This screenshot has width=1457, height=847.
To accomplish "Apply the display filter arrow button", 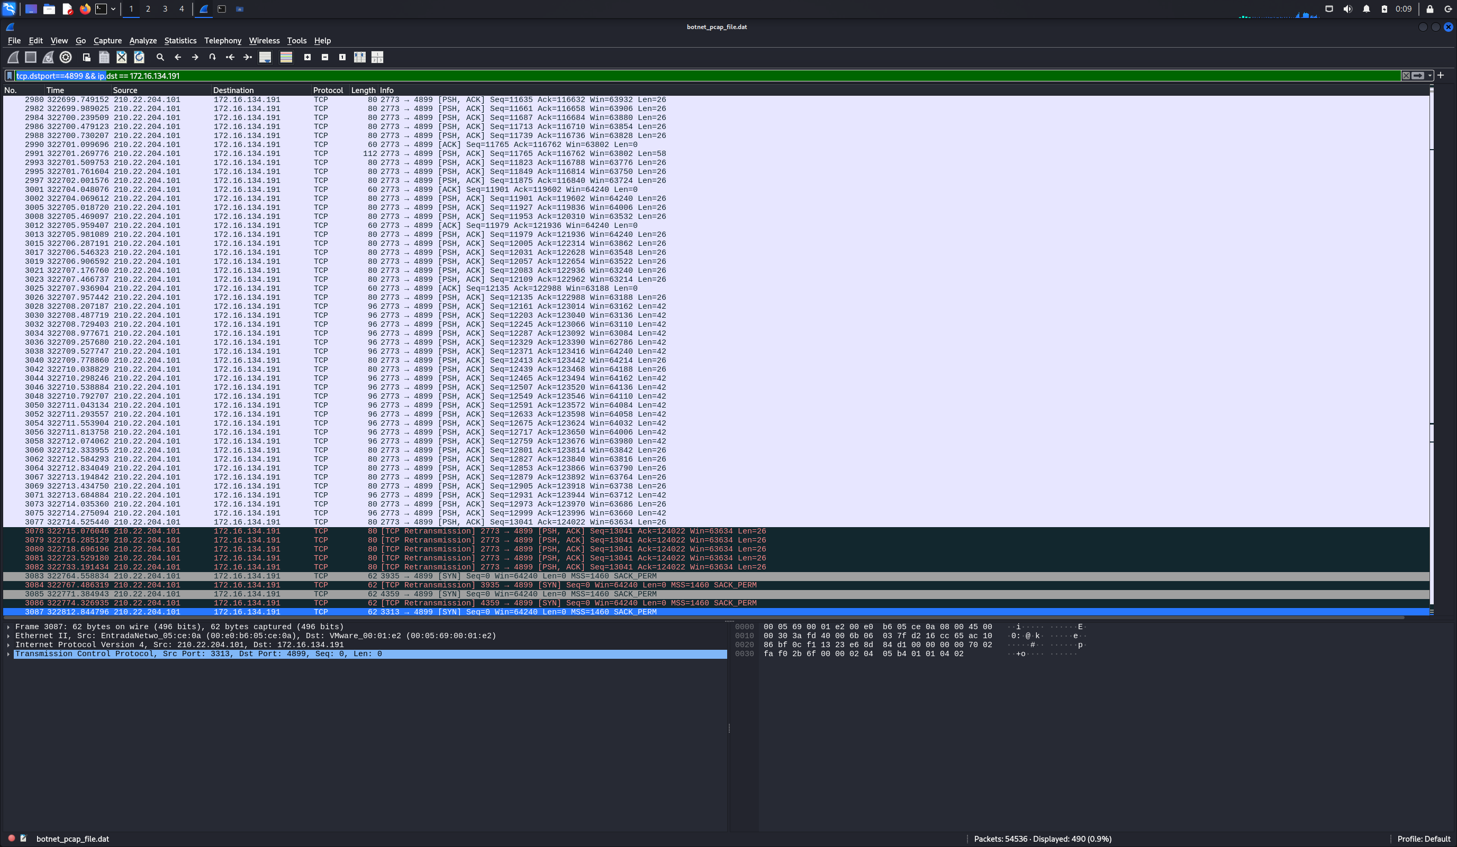I will point(1418,76).
